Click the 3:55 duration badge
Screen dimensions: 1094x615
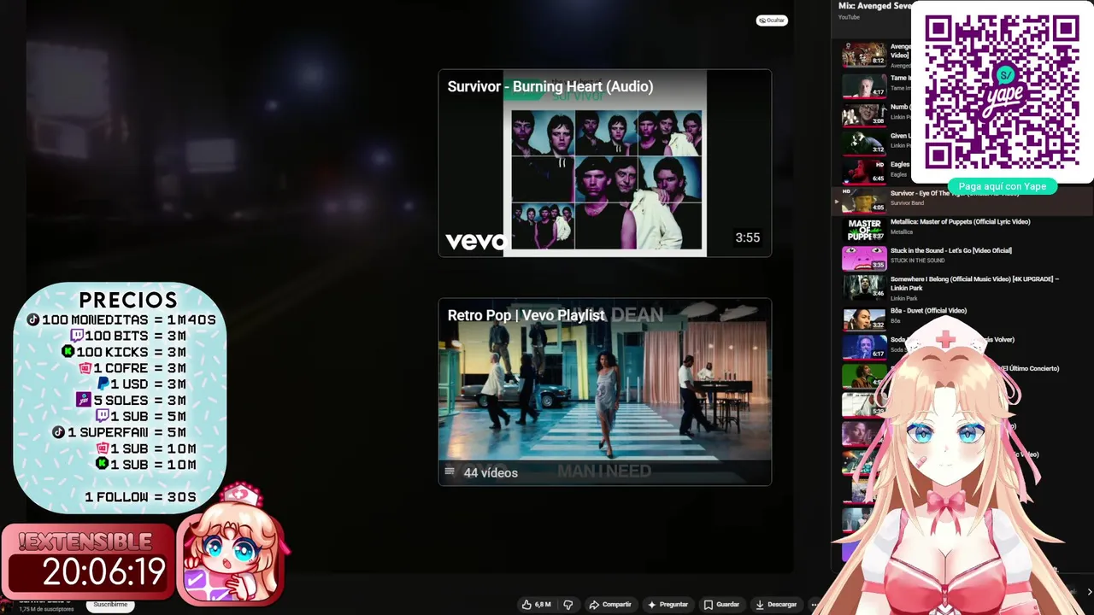point(747,237)
